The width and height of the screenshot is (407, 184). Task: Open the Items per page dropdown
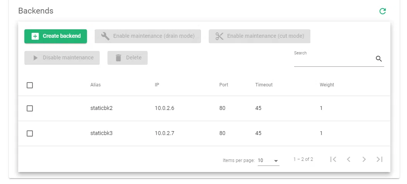(x=268, y=160)
